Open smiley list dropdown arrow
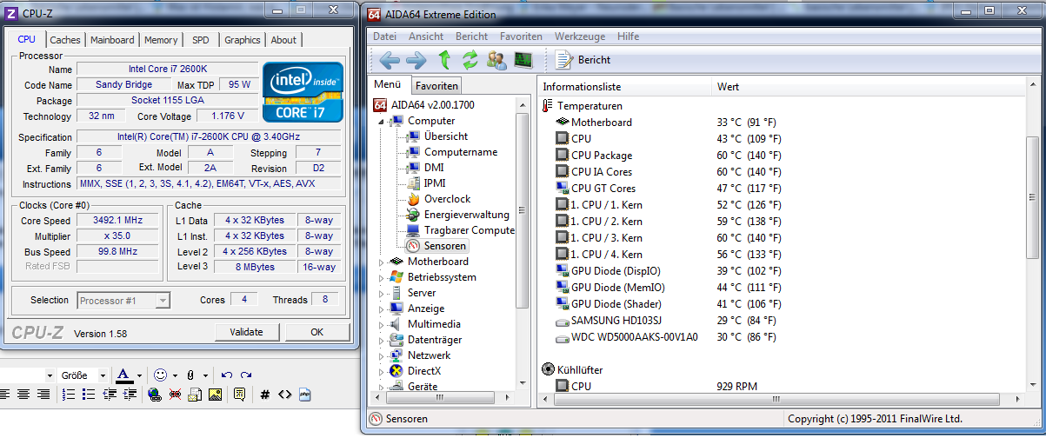 [176, 375]
